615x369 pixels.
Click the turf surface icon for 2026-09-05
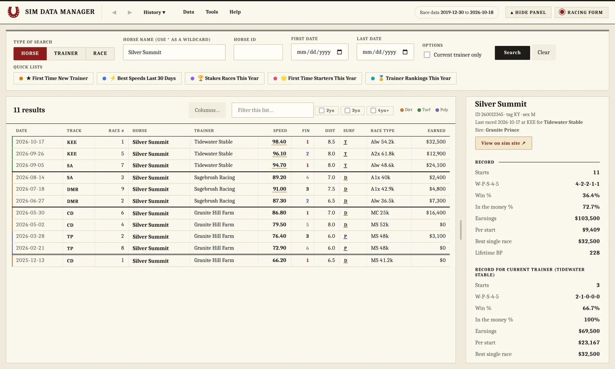[345, 166]
